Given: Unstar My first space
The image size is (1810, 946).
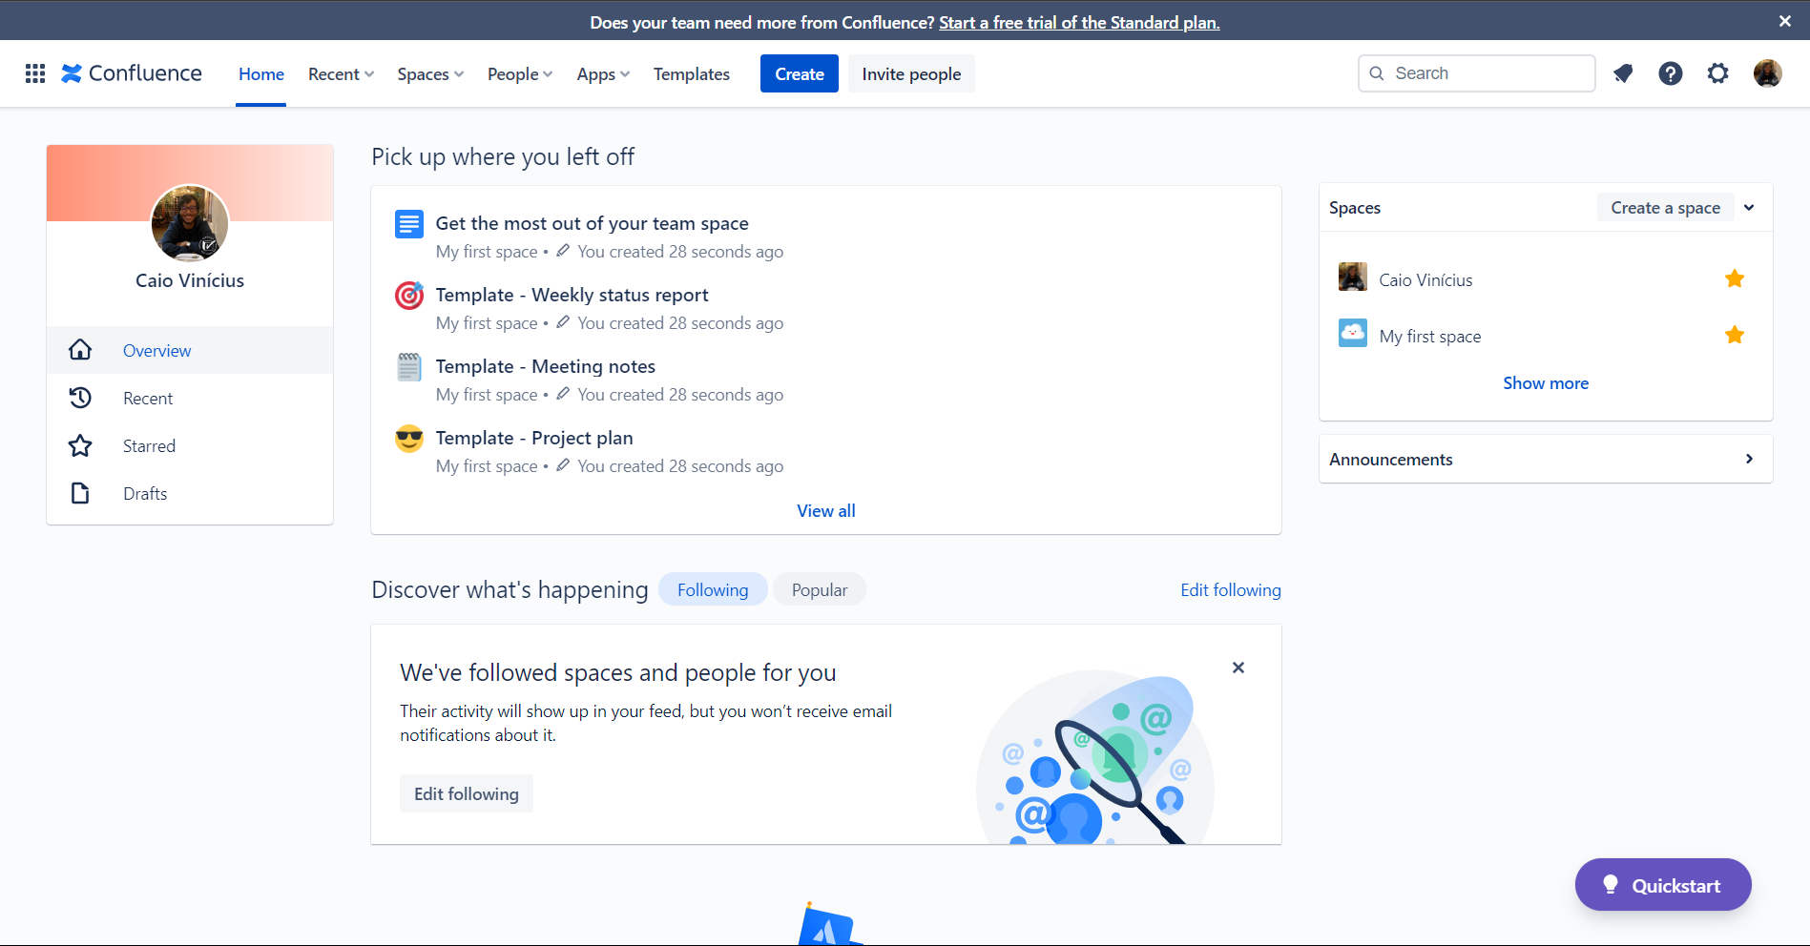Looking at the screenshot, I should 1735,335.
